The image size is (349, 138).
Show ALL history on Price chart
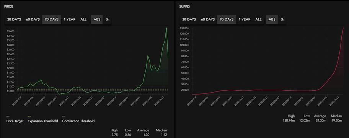[x=83, y=19]
